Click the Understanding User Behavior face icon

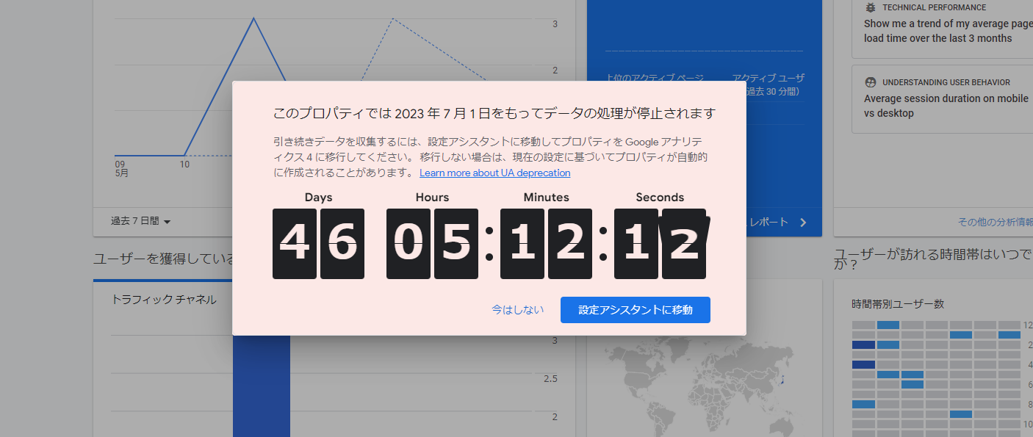click(x=870, y=82)
